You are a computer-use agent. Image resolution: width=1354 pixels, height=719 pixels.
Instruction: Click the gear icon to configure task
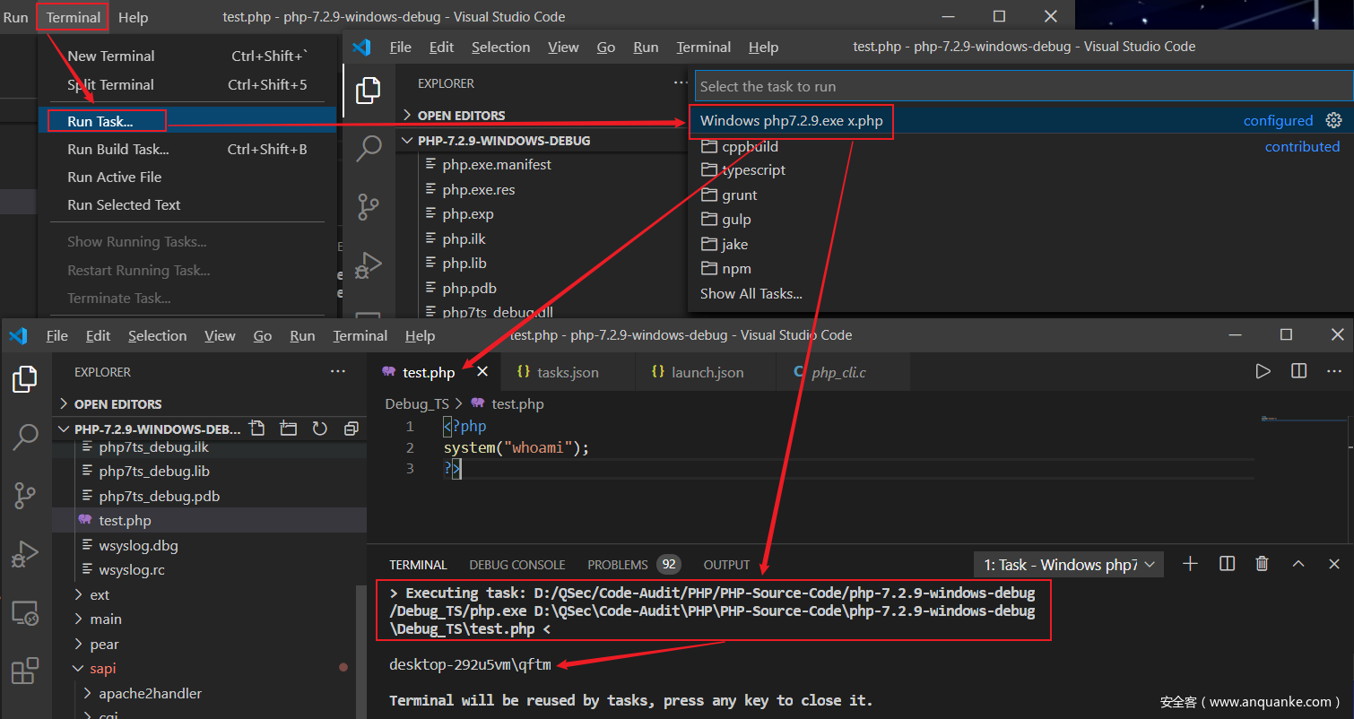click(x=1333, y=120)
